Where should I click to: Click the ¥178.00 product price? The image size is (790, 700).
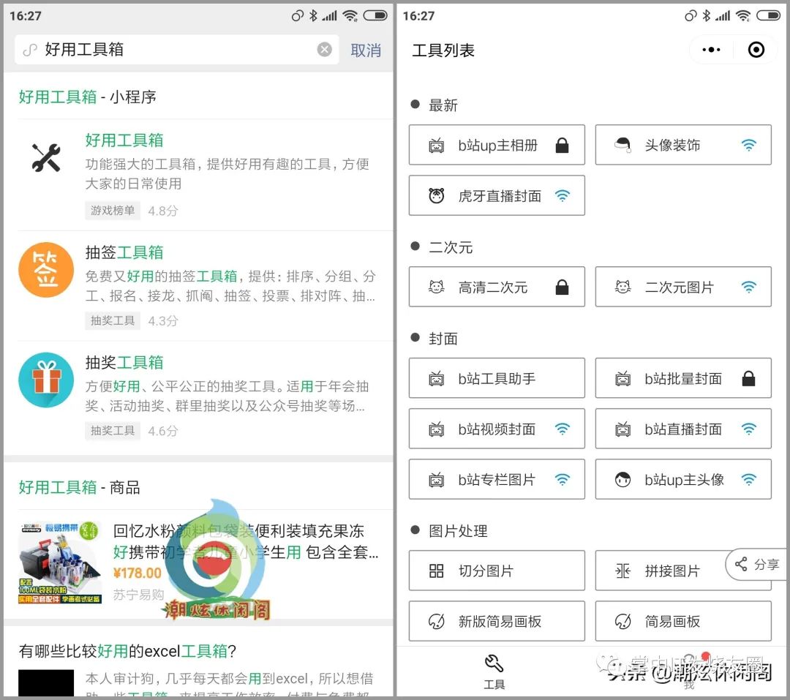(x=137, y=573)
